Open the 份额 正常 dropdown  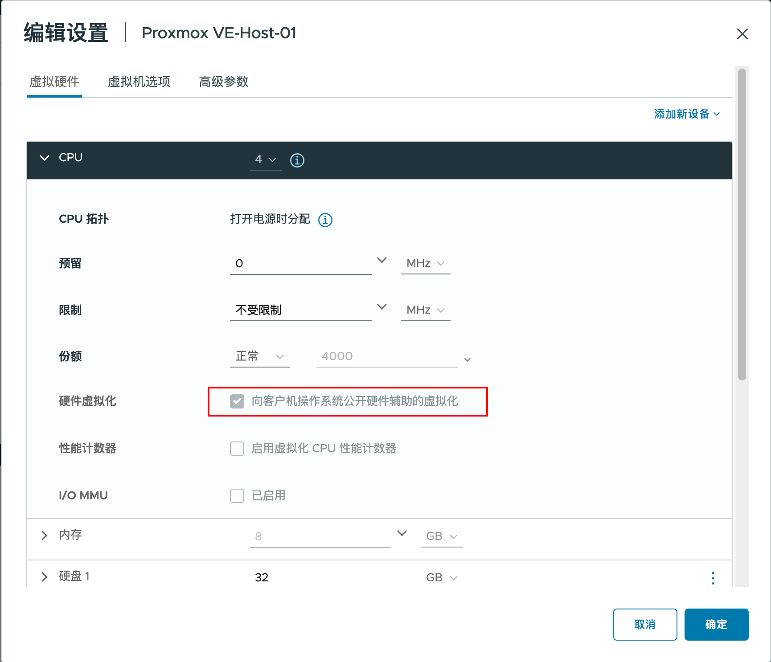260,356
